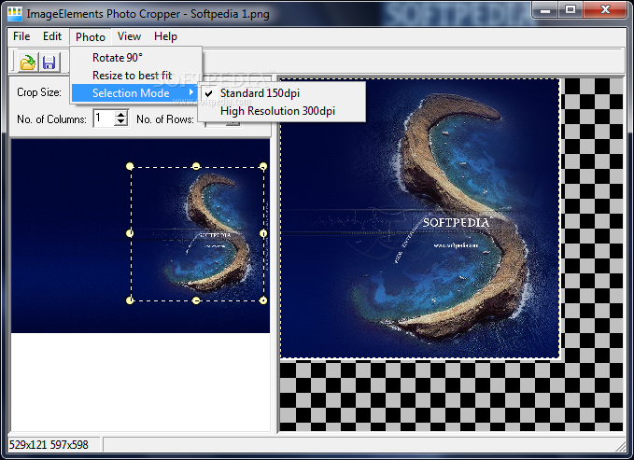Click the top-middle crop selection handle

coord(196,166)
